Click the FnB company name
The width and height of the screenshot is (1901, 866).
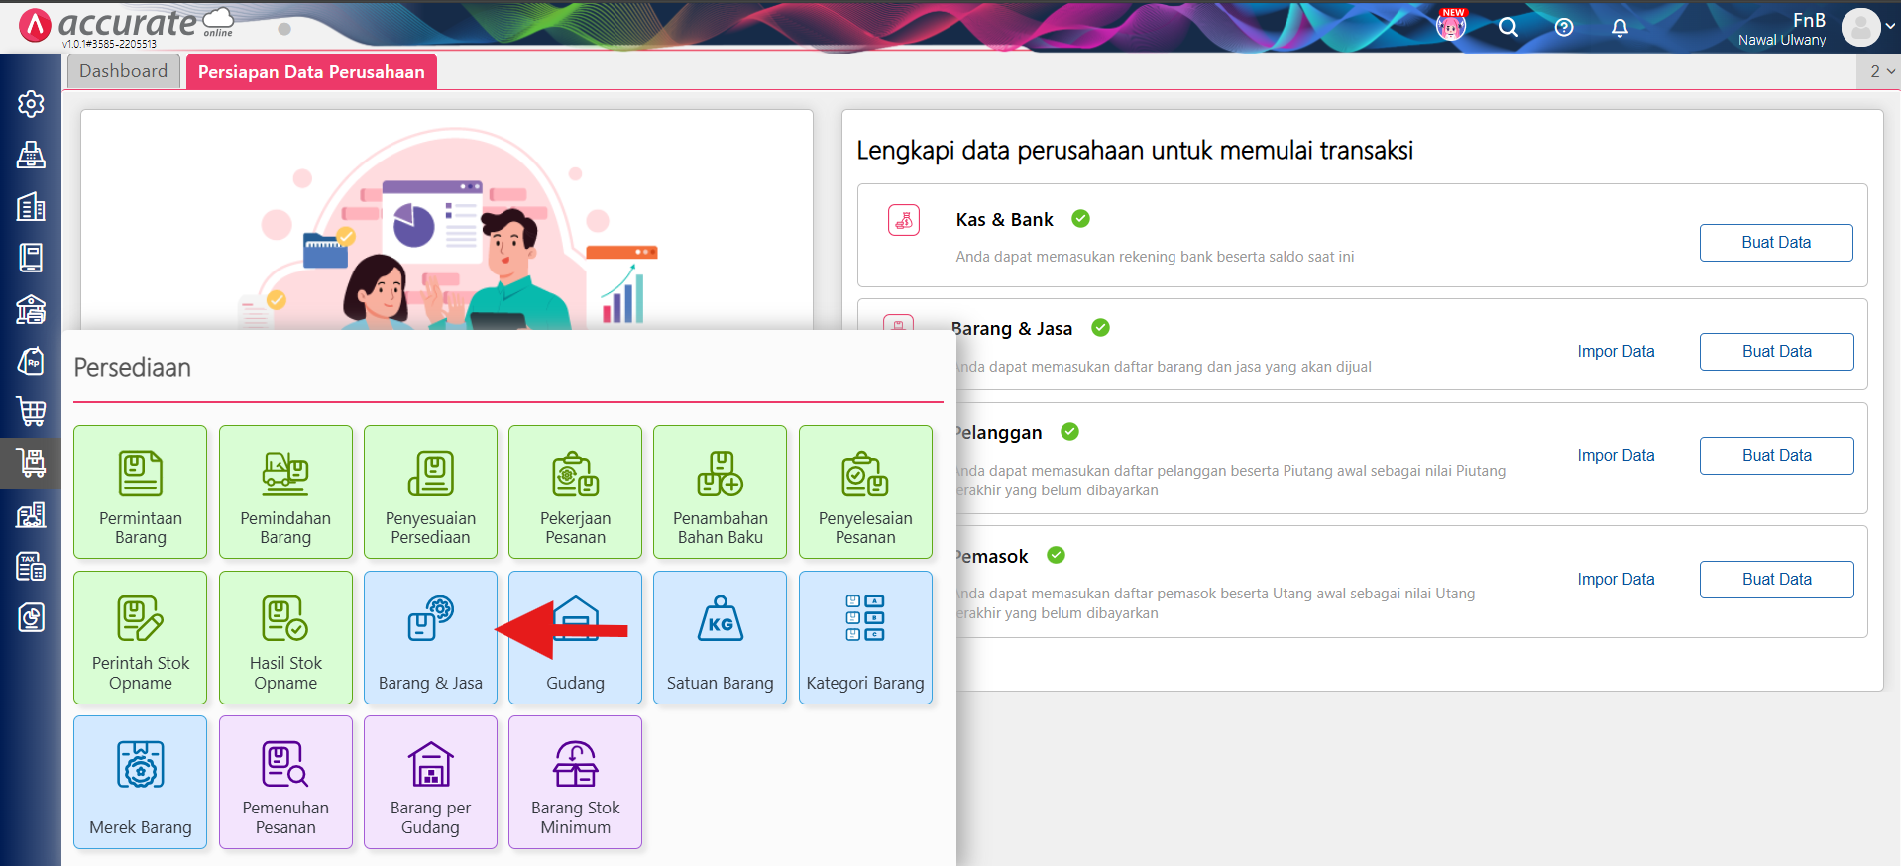click(1809, 20)
